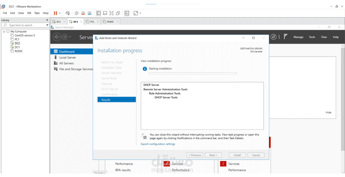
Task: Click the Revert to snapshot icon
Action: (83, 13)
